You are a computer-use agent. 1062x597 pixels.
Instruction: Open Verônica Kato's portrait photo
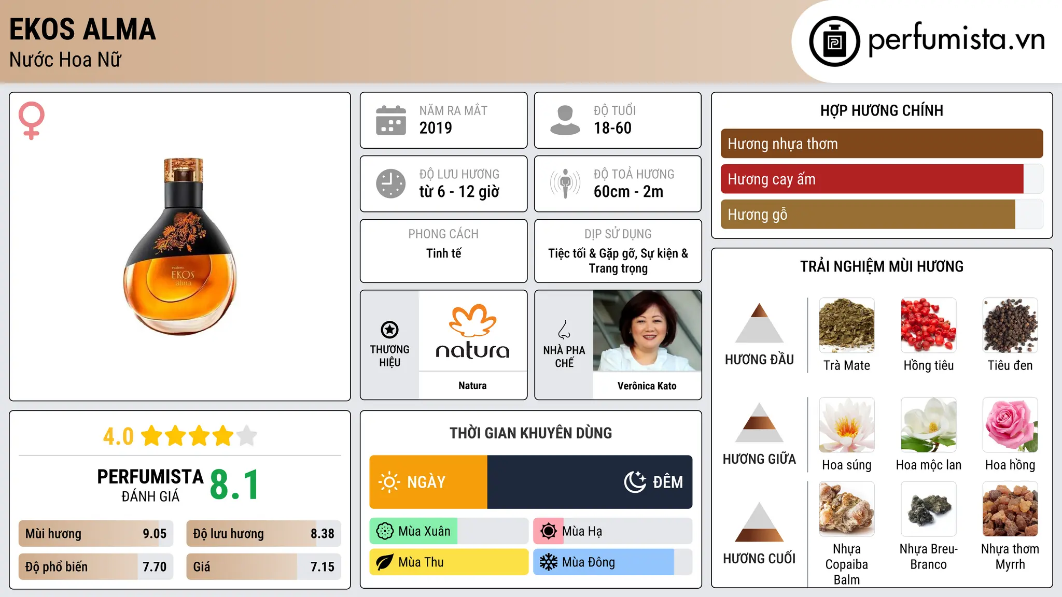tap(647, 331)
